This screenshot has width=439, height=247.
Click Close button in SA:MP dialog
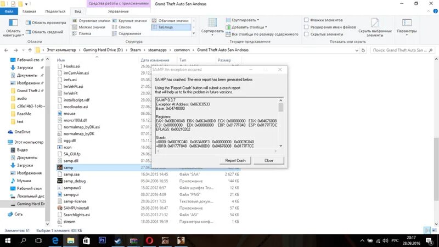[x=268, y=160]
